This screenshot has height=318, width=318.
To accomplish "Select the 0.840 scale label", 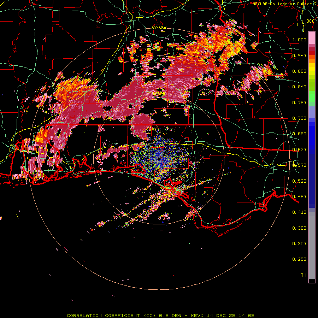I will (299, 87).
